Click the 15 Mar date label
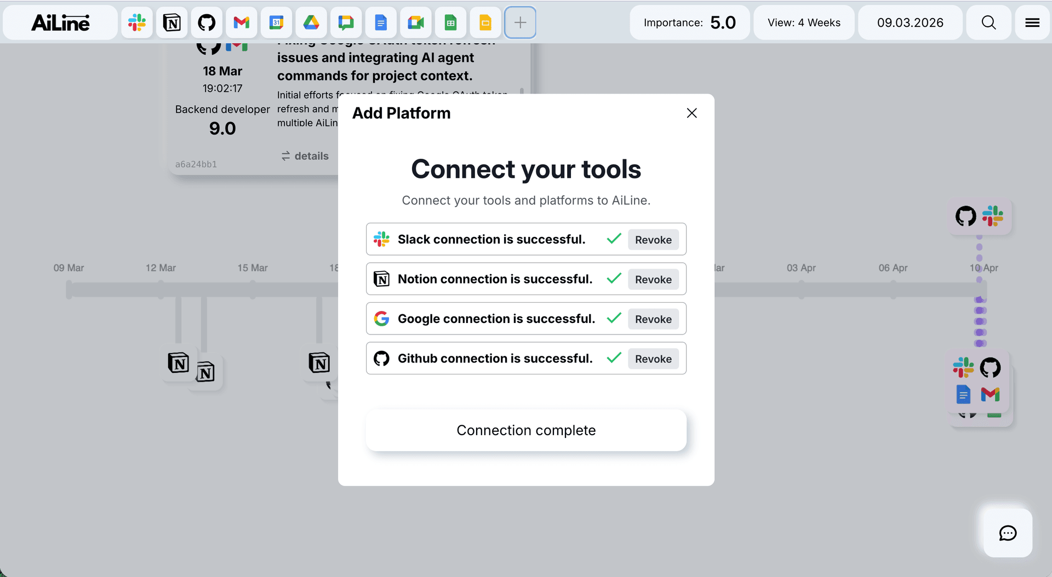1052x577 pixels. click(x=253, y=268)
